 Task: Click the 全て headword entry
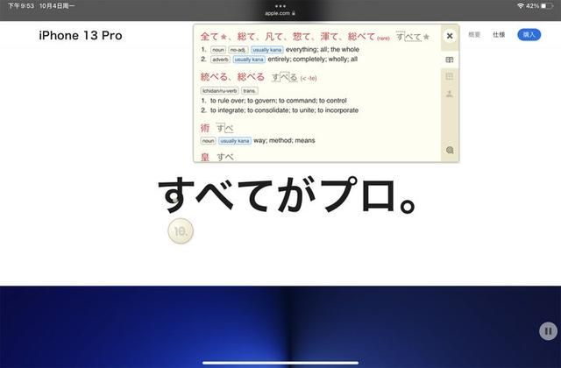tap(209, 37)
